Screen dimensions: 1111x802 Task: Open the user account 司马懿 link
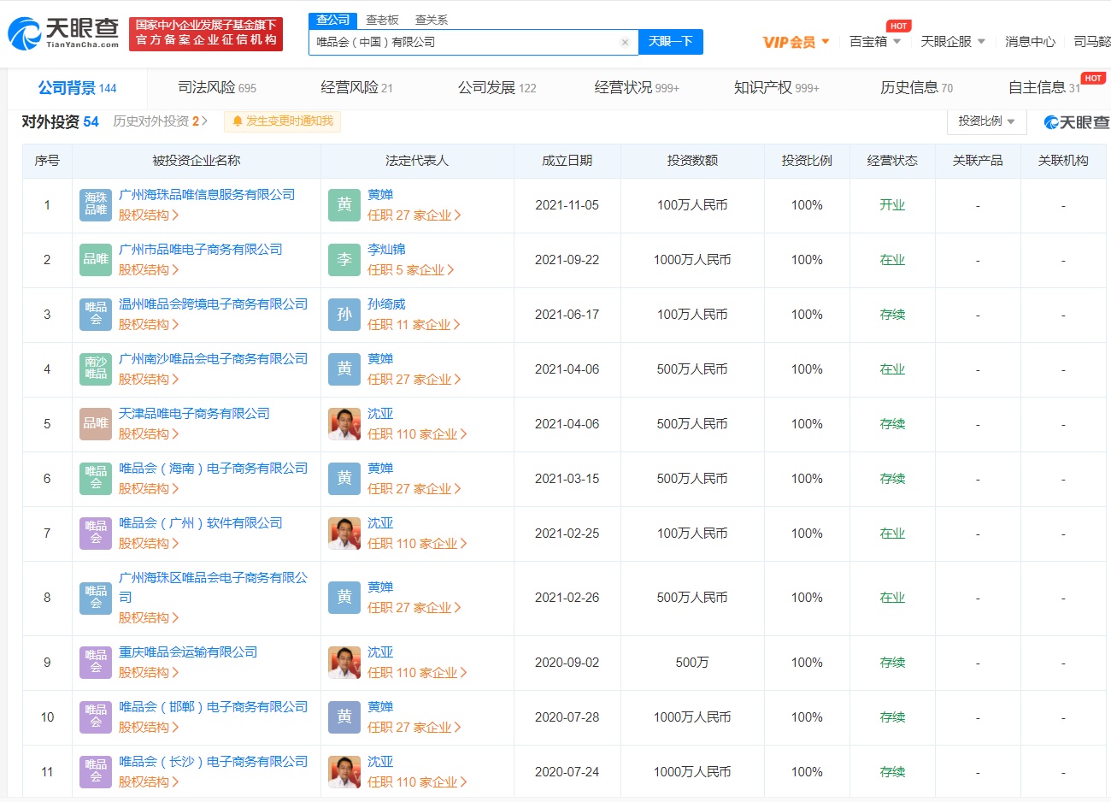pos(1092,42)
